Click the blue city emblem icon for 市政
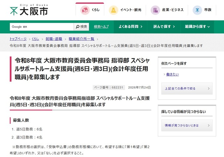The height and width of the screenshot is (157, 224). pos(197,10)
